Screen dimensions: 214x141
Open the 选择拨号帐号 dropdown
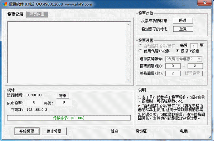(184, 59)
